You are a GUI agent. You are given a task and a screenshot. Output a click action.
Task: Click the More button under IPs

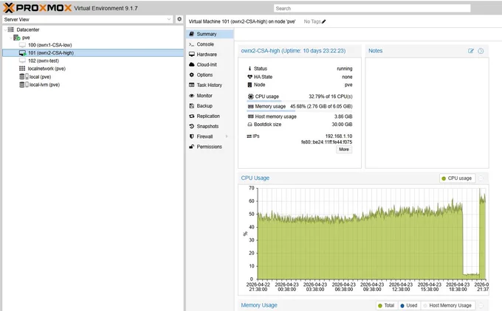(344, 150)
